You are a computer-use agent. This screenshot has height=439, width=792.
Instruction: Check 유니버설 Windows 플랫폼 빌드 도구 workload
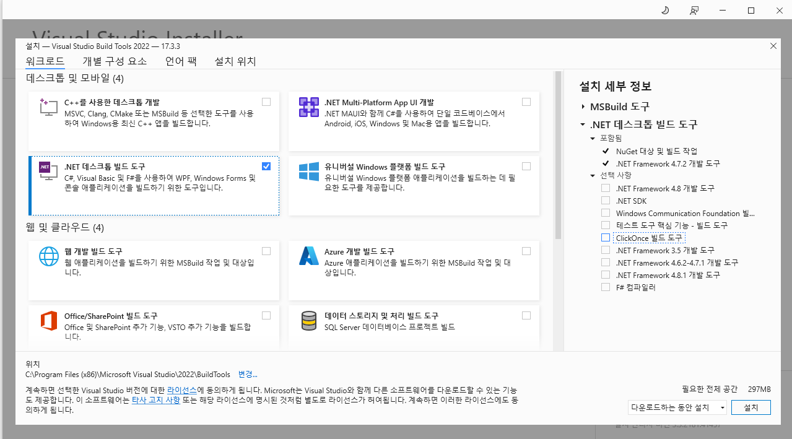(526, 166)
